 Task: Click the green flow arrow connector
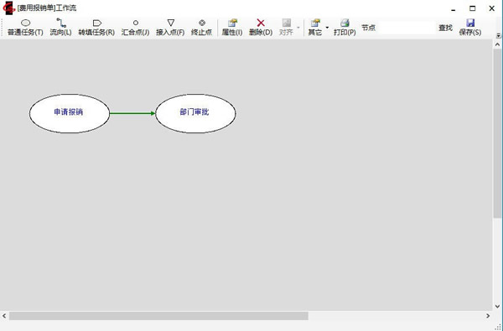click(x=132, y=113)
